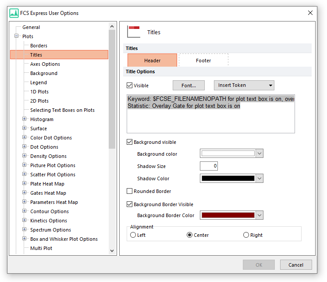Select Axes Options in the tree
Screen dimensions: 327x282
pos(45,64)
